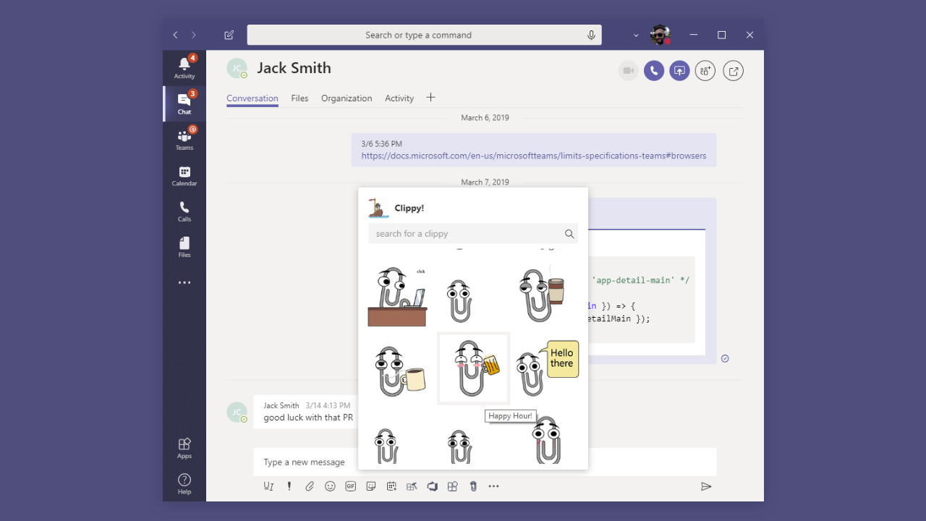Go forward using the forward arrow
This screenshot has width=926, height=521.
193,35
